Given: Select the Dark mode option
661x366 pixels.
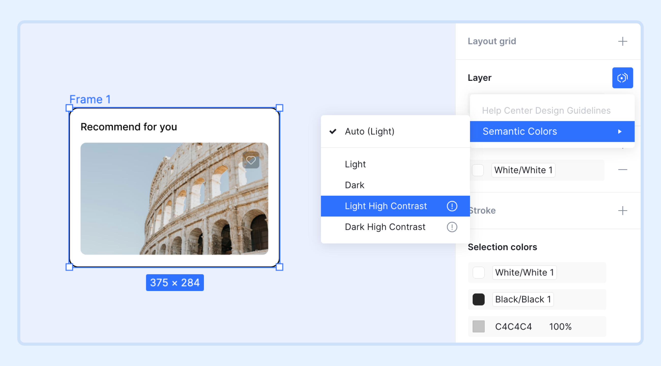Looking at the screenshot, I should coord(395,185).
